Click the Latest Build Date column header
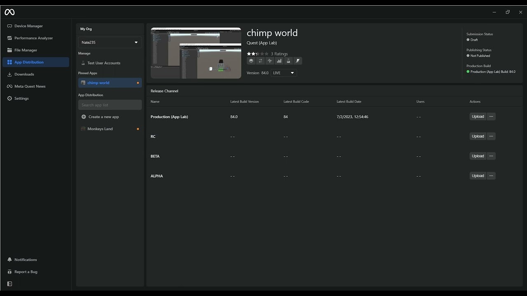This screenshot has height=296, width=527. (x=349, y=102)
